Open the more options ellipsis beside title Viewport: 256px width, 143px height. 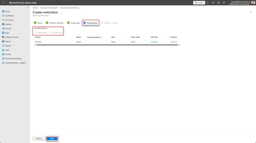pos(62,12)
